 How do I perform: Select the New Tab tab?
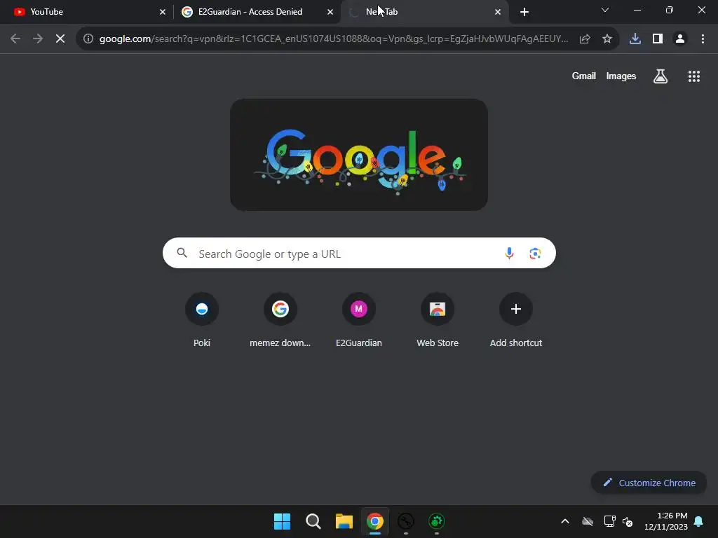click(x=424, y=12)
